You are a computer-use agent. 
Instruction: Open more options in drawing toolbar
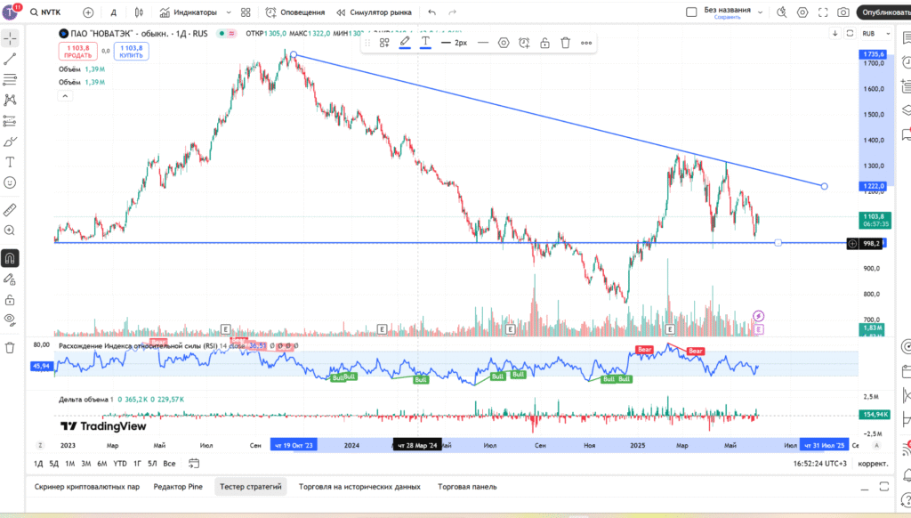586,43
